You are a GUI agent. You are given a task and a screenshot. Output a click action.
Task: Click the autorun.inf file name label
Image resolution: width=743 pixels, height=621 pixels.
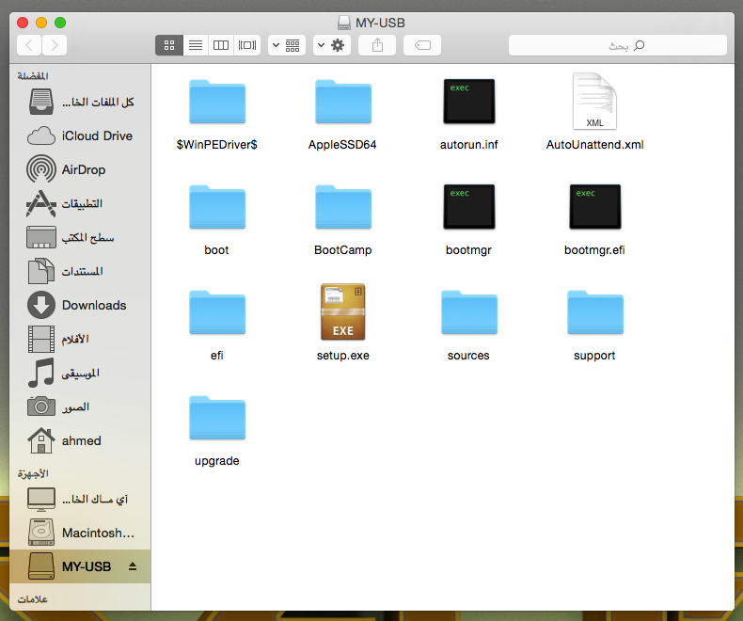(469, 145)
